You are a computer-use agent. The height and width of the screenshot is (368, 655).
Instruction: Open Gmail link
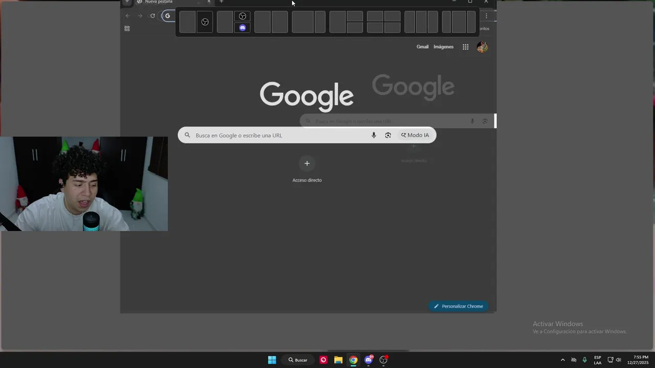pos(423,47)
